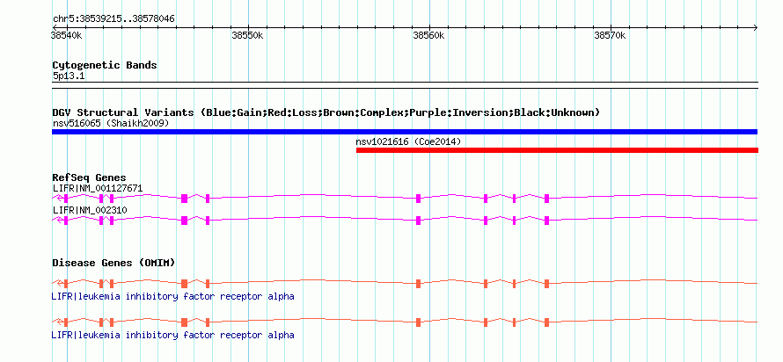Click the 5p13.1 cytogenetic band label

[68, 76]
